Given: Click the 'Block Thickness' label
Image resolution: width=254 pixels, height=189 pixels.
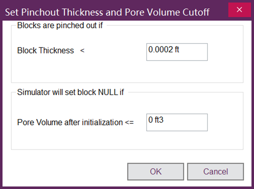Looking at the screenshot, I should tap(45, 51).
